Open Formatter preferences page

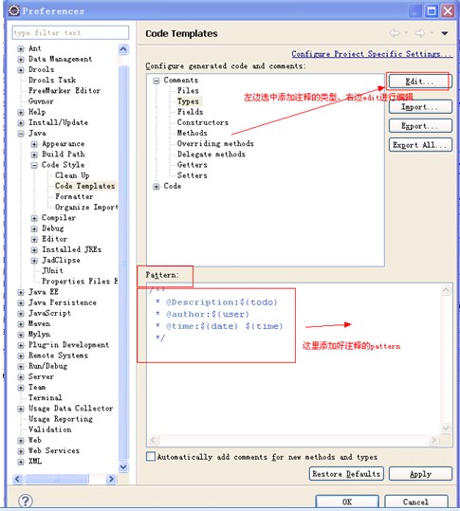(x=74, y=196)
